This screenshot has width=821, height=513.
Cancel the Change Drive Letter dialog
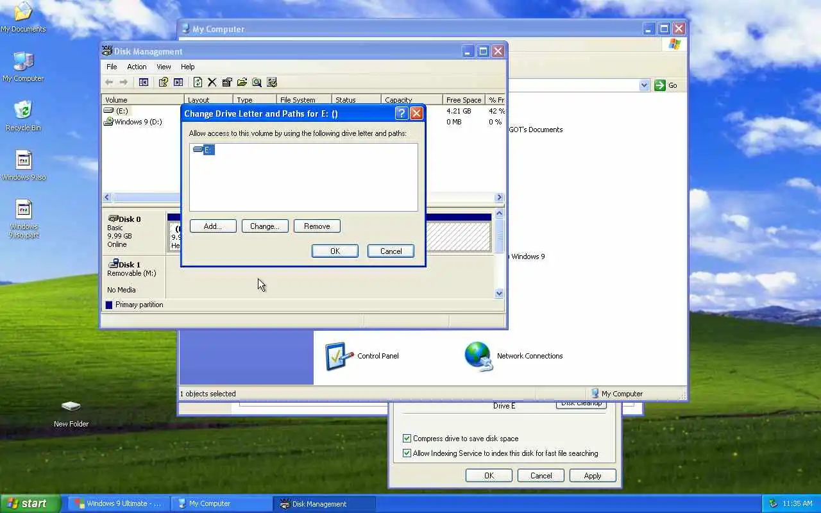[x=391, y=251]
